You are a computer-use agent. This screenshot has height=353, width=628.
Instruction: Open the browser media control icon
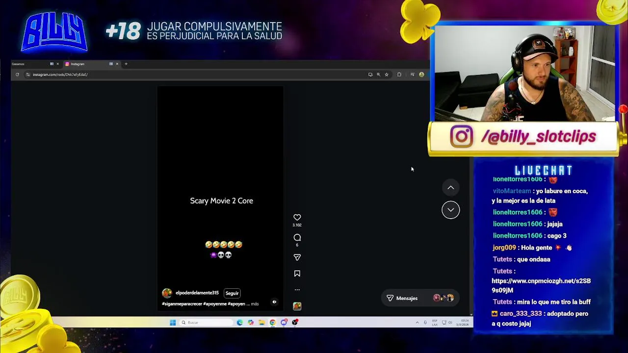(412, 75)
